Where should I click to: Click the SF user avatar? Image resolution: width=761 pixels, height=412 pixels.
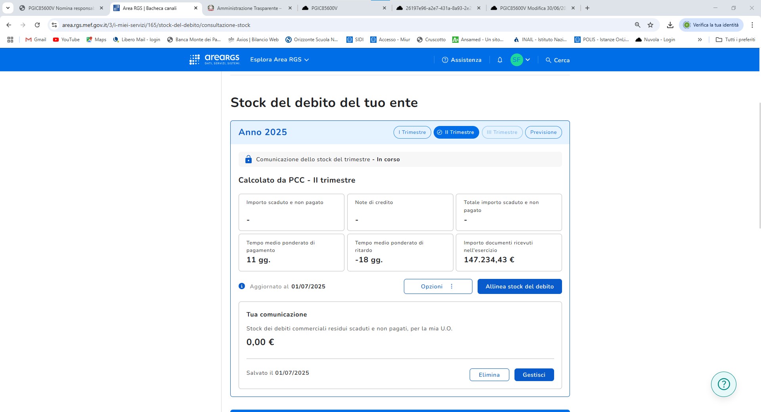[x=516, y=60]
